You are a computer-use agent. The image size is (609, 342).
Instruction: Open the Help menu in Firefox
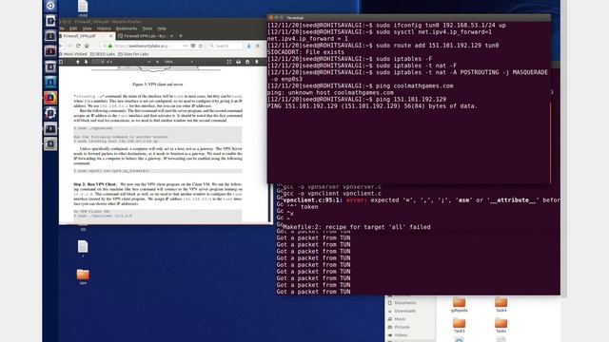point(162,28)
